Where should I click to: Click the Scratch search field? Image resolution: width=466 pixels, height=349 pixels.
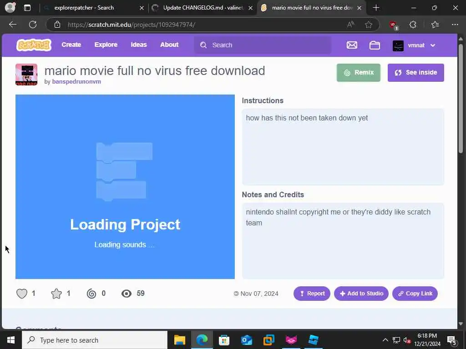(x=263, y=45)
